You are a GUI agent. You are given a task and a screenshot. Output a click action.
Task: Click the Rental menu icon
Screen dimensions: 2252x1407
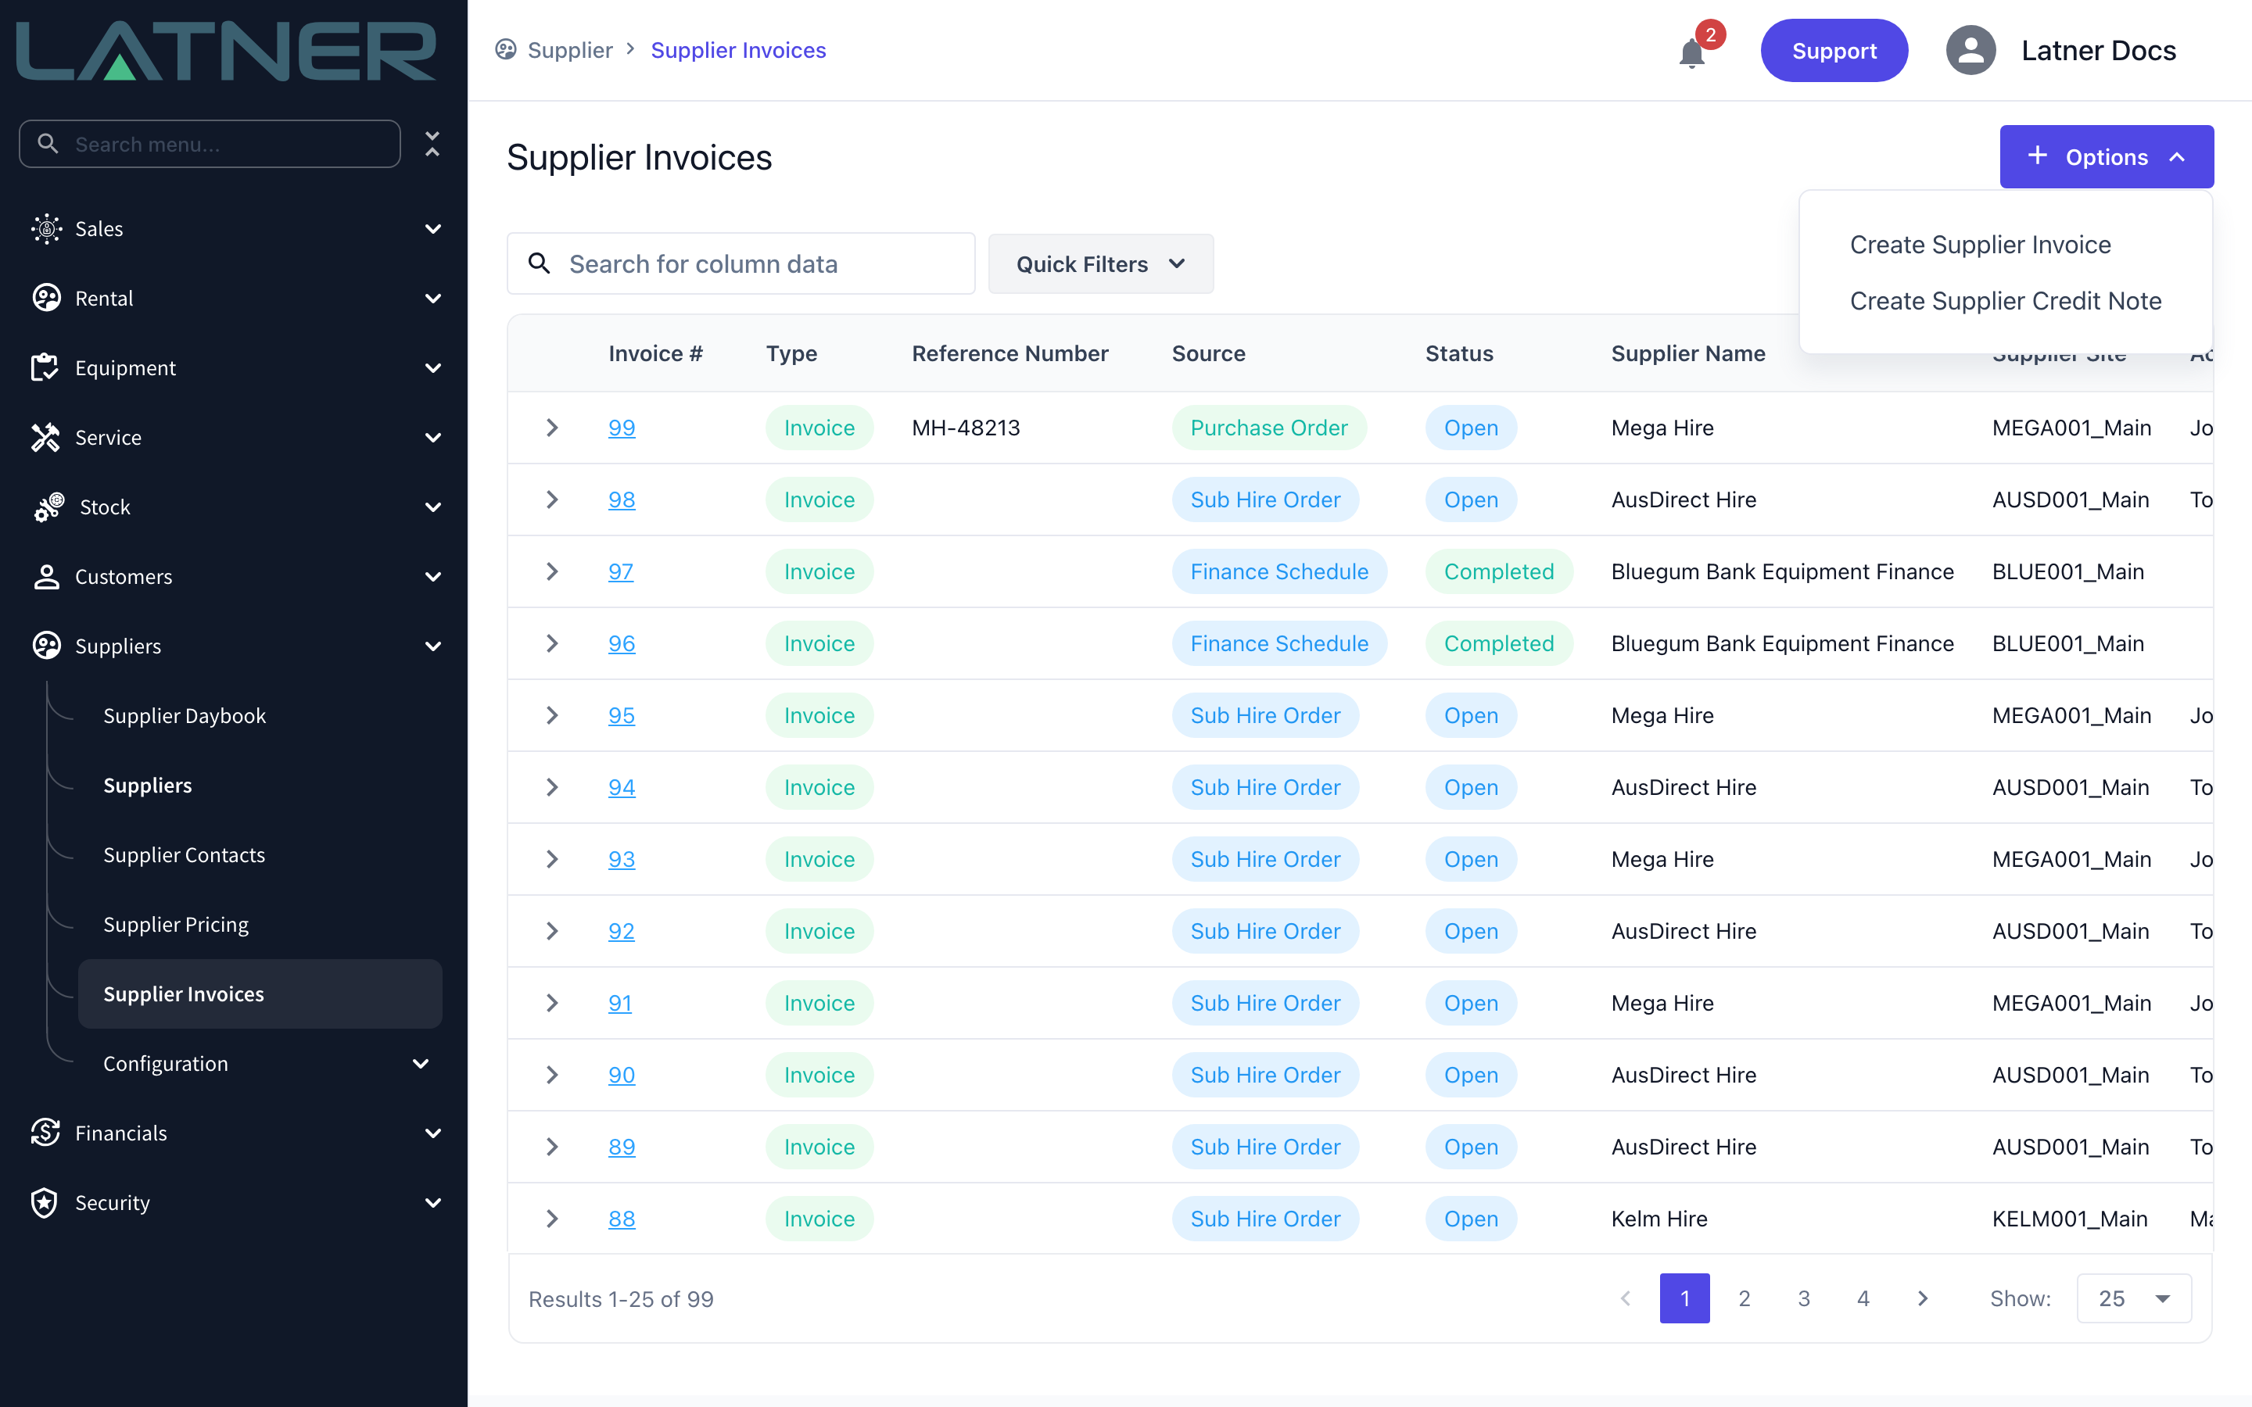coord(45,298)
